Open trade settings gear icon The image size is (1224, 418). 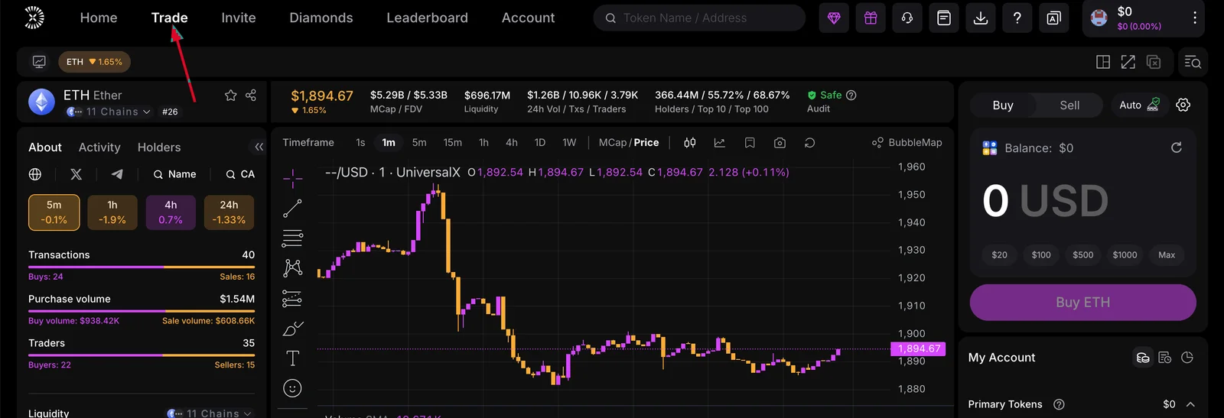1183,105
